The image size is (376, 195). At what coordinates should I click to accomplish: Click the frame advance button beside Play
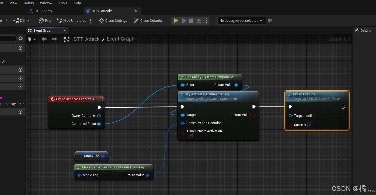click(184, 21)
